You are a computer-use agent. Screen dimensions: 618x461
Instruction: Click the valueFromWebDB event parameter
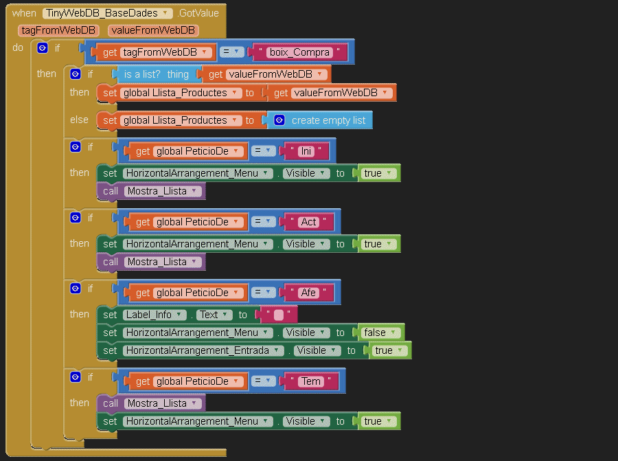[x=152, y=30]
